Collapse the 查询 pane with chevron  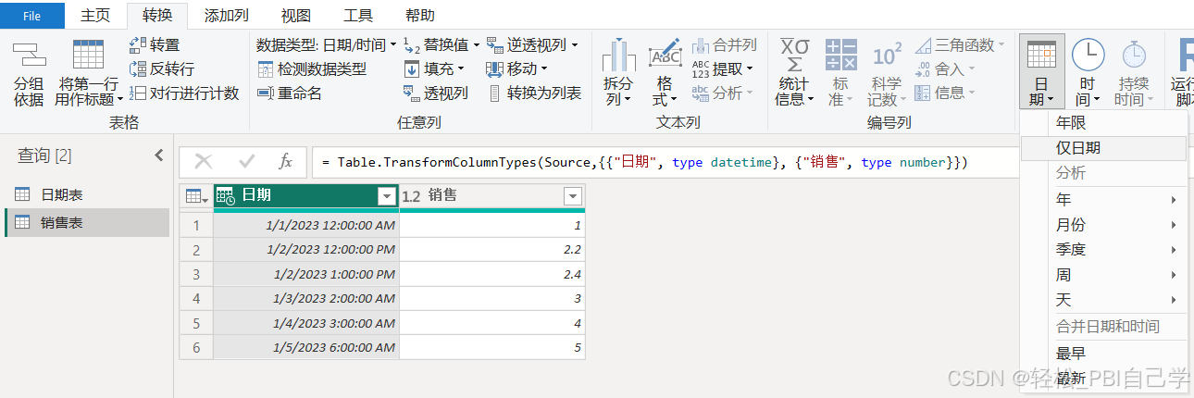[x=158, y=155]
